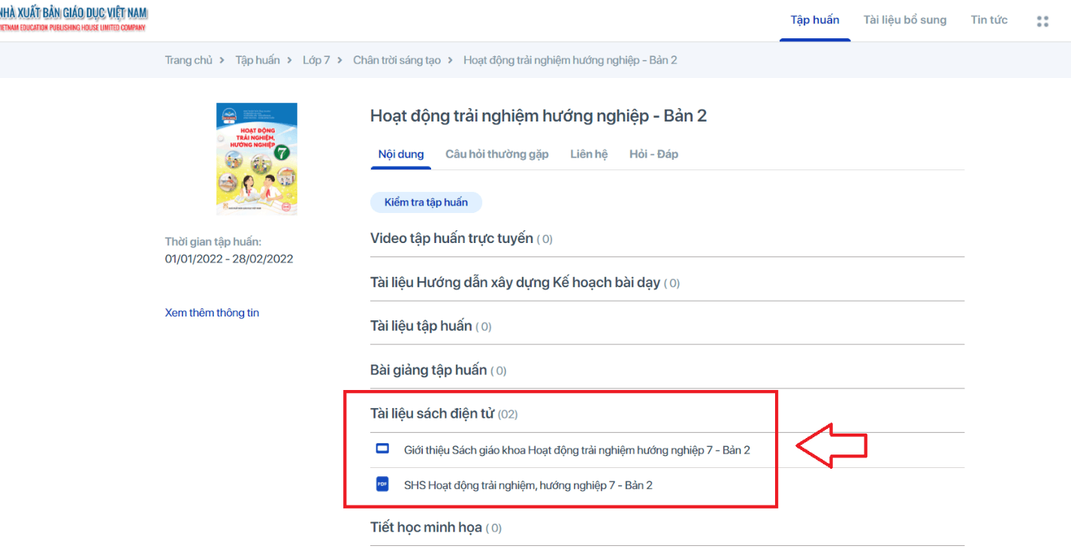Screen dimensions: 1071x555
Task: Switch to the Hỏi - Đáp tab
Action: [x=653, y=154]
